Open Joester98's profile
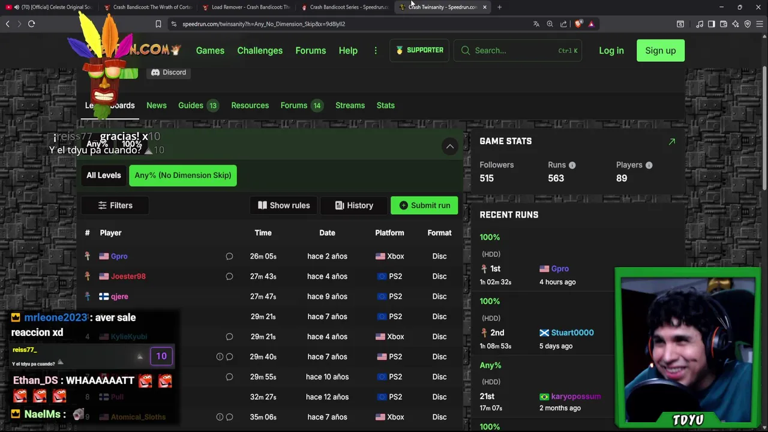768x432 pixels. pyautogui.click(x=128, y=277)
